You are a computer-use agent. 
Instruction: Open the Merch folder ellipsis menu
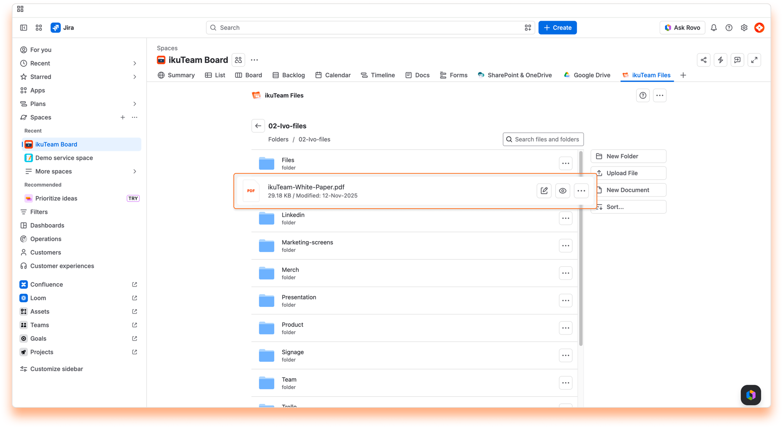[566, 273]
